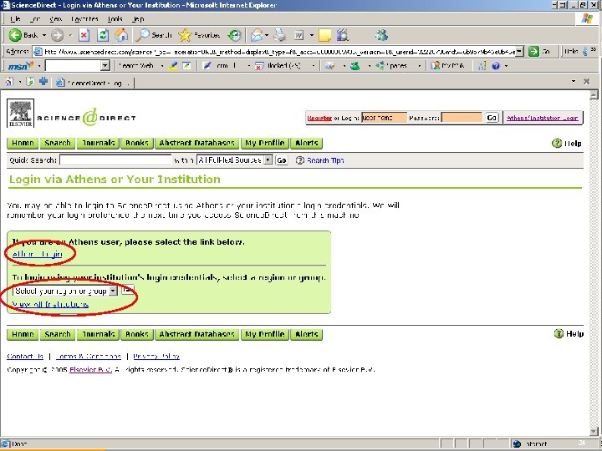Open the top Journals navigation tab
Image resolution: width=602 pixels, height=451 pixels.
coord(99,143)
